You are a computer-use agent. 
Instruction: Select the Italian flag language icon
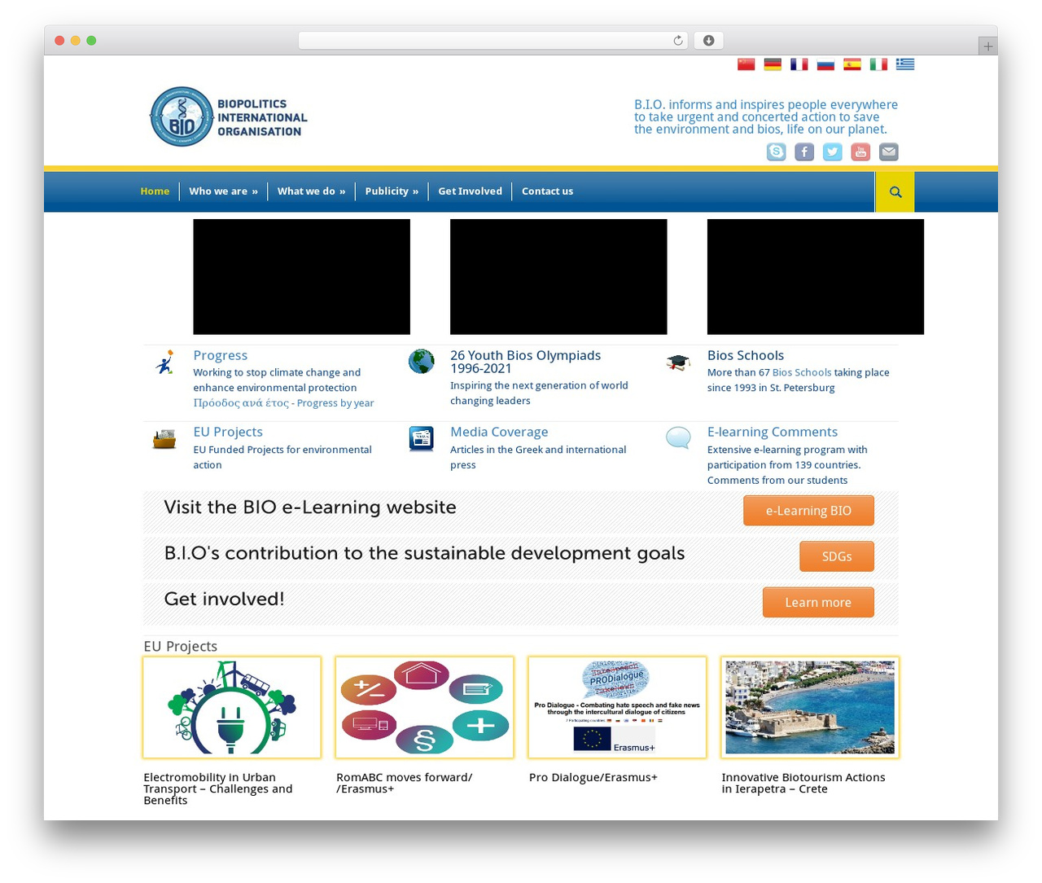[x=878, y=64]
